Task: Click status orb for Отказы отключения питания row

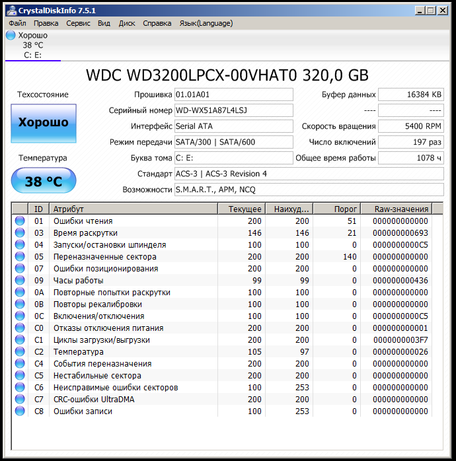Action: pos(20,328)
